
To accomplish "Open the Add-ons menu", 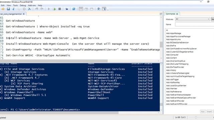I will coord(32,5).
